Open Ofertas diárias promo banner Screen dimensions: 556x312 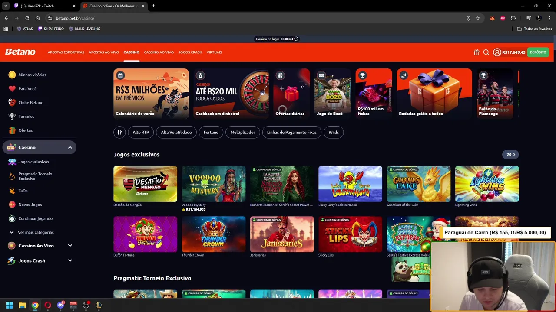click(291, 94)
